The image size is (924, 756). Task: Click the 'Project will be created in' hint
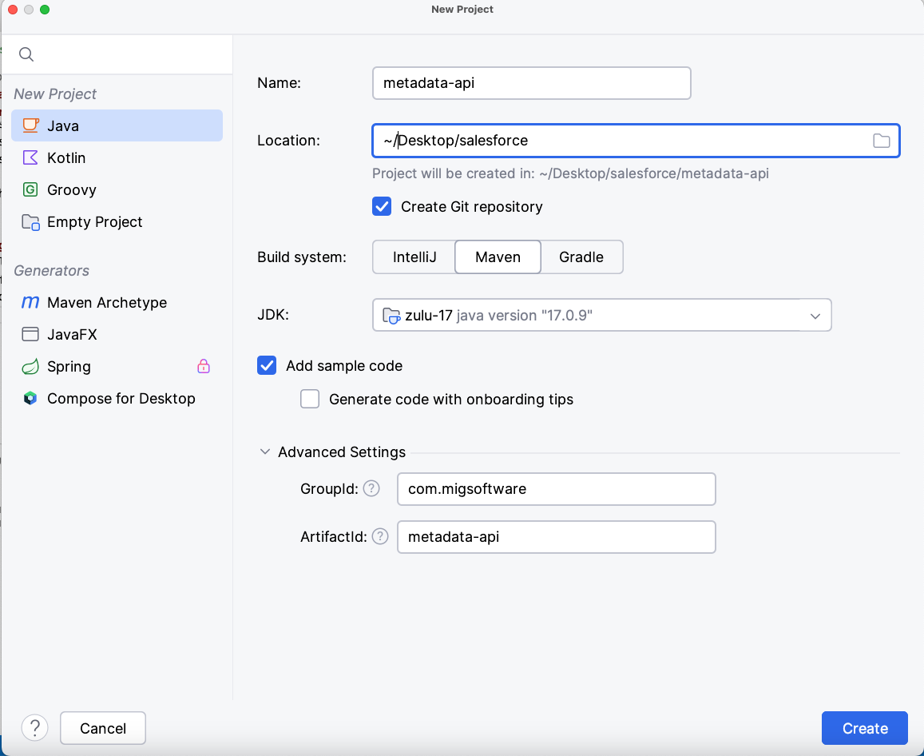pos(570,173)
